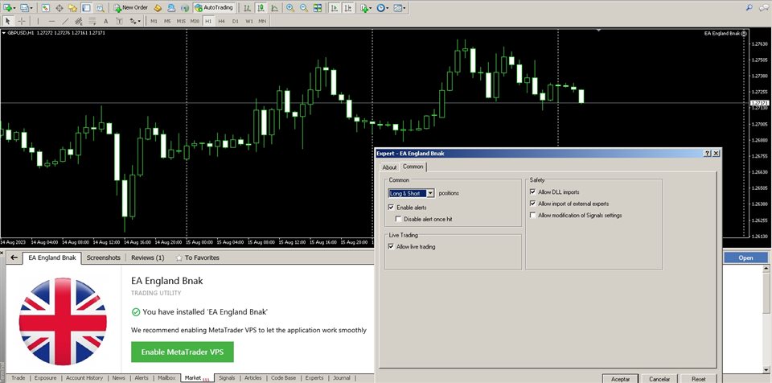
Task: Toggle the Market Watch window icon
Action: coord(45,8)
